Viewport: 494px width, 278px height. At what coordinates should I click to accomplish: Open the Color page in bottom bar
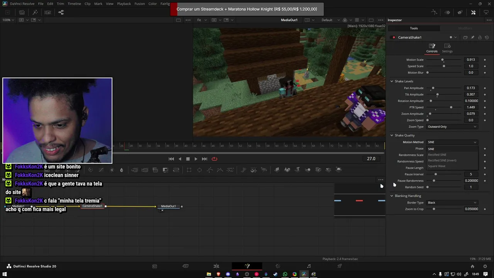278,266
